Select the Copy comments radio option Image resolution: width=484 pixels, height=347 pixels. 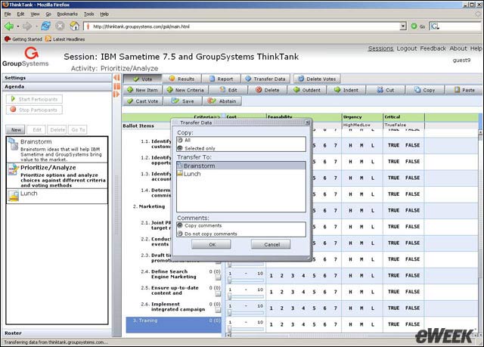pyautogui.click(x=180, y=225)
